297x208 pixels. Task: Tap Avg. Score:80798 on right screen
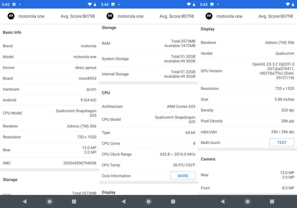[x=276, y=16]
